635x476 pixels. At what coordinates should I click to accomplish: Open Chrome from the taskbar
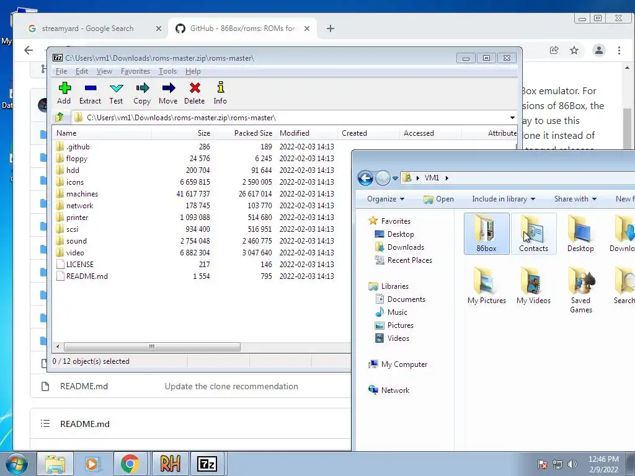pos(130,464)
